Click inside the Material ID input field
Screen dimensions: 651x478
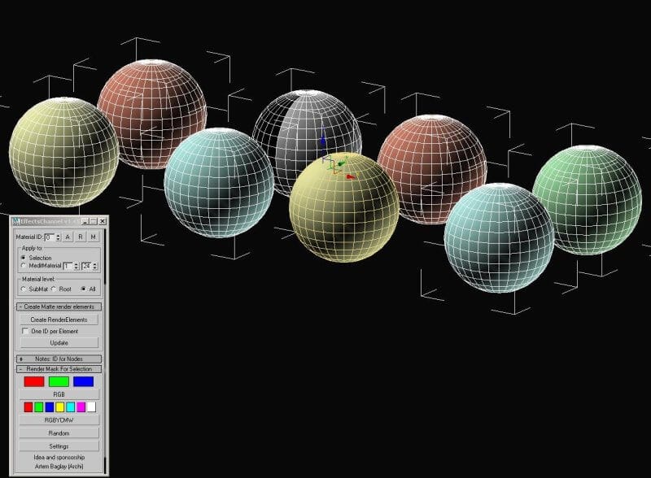pyautogui.click(x=50, y=235)
